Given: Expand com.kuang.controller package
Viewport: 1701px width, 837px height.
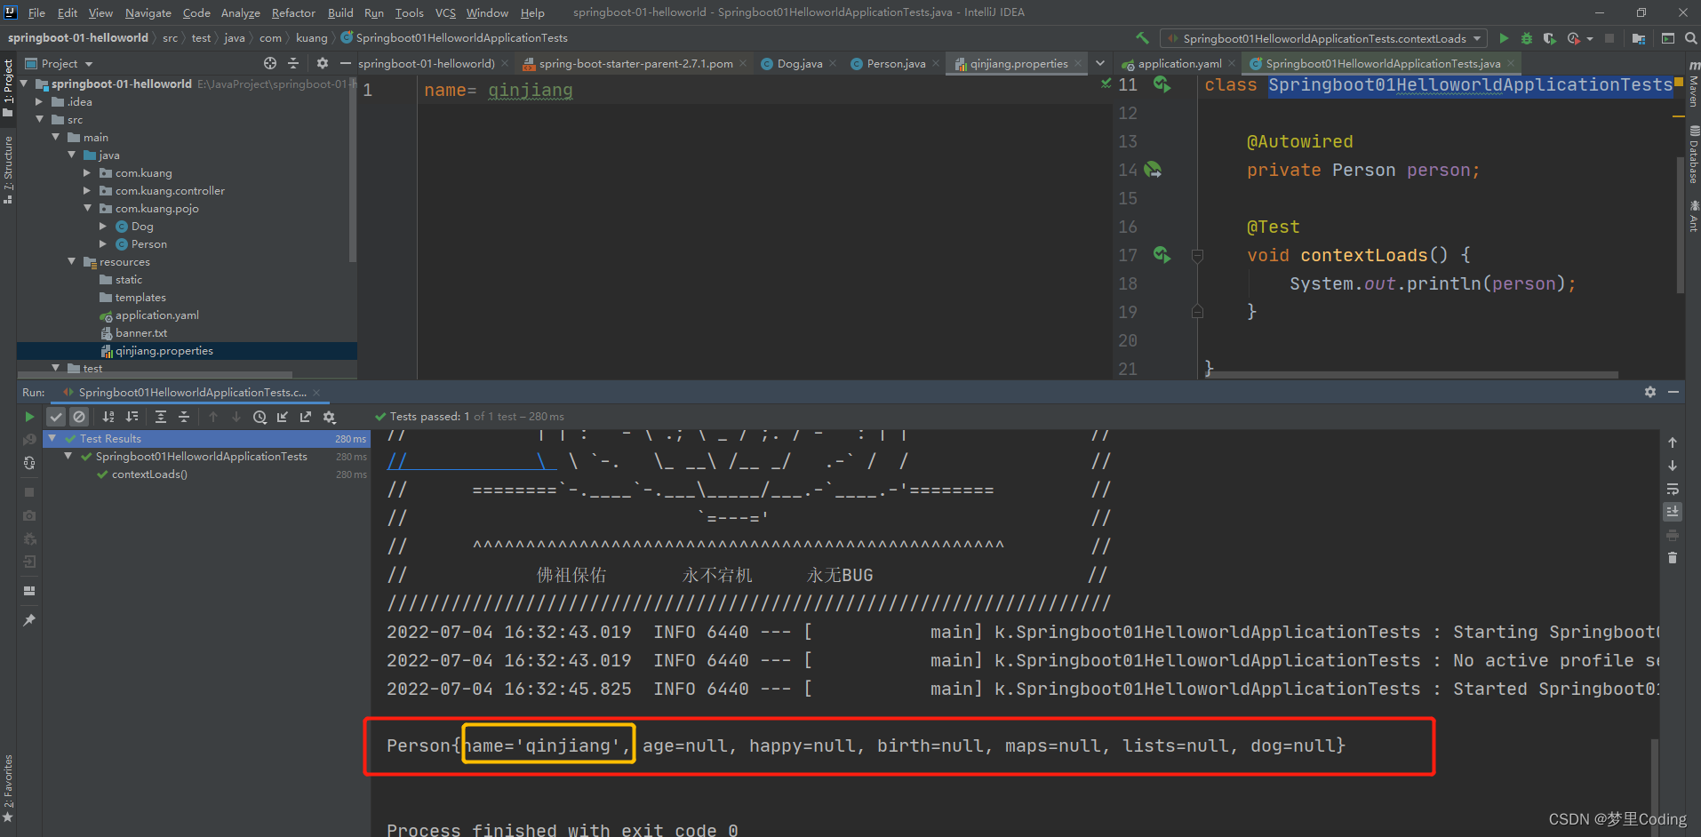Looking at the screenshot, I should [87, 190].
